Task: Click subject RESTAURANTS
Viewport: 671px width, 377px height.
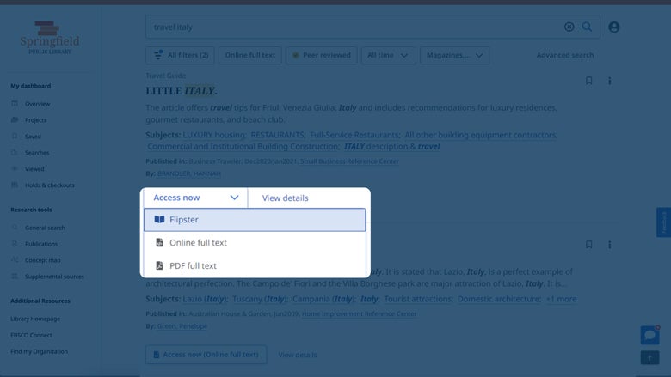Action: [277, 135]
